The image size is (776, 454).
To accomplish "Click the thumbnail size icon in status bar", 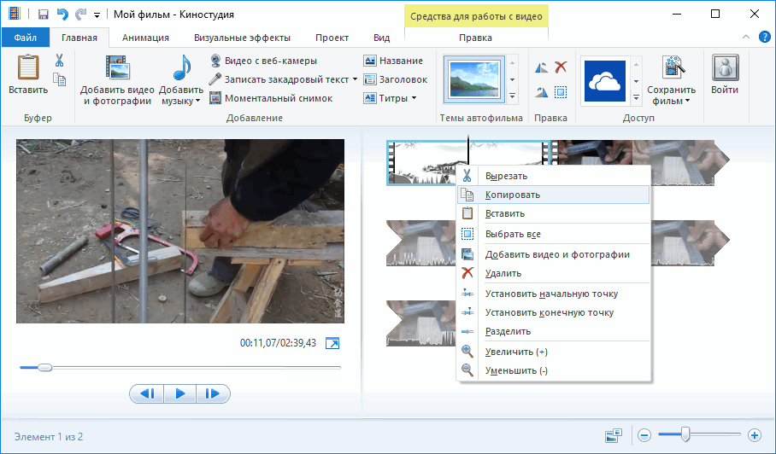I will [x=613, y=436].
